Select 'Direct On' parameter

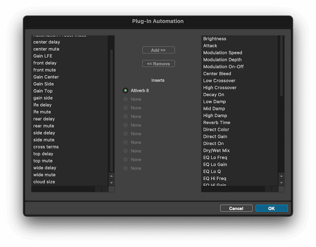pyautogui.click(x=213, y=144)
